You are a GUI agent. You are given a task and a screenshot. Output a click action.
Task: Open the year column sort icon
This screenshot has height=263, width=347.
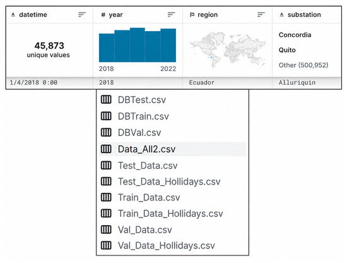pos(171,15)
